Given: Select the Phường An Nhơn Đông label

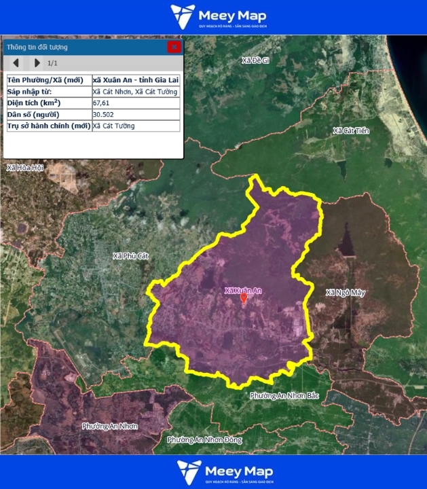Looking at the screenshot, I should pos(204,440).
